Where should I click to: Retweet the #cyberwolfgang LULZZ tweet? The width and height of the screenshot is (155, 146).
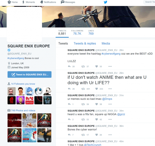click(x=83, y=66)
